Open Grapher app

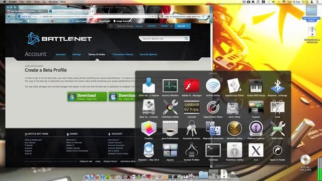pyautogui.click(x=149, y=129)
